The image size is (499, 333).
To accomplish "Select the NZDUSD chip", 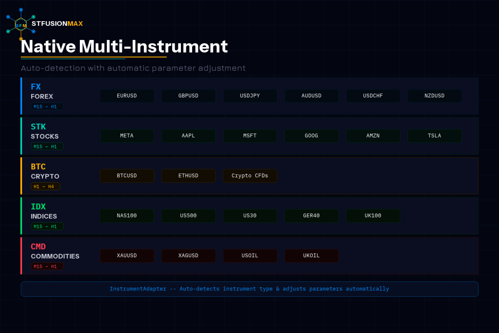I will coord(435,96).
